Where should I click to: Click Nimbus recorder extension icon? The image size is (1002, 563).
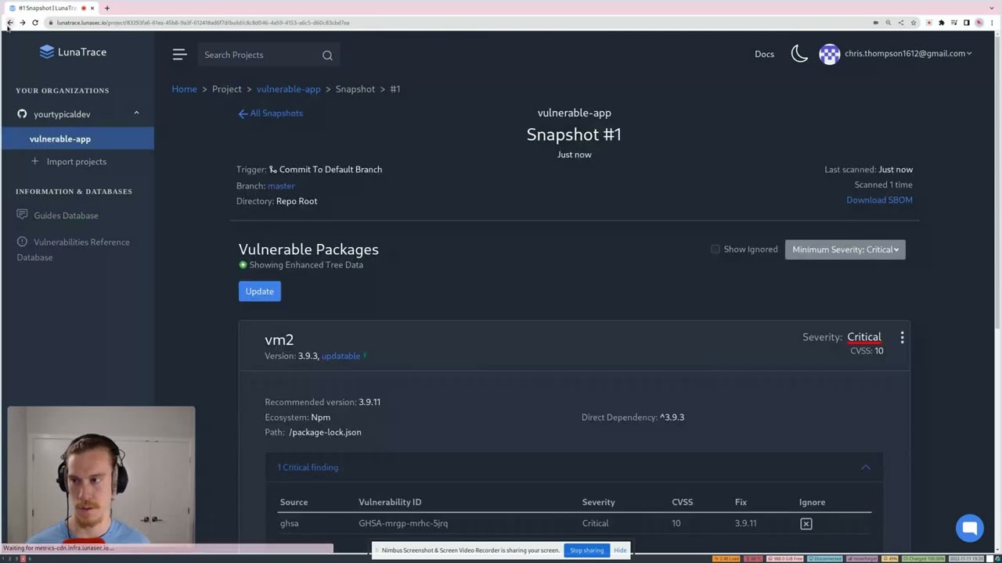tap(928, 23)
